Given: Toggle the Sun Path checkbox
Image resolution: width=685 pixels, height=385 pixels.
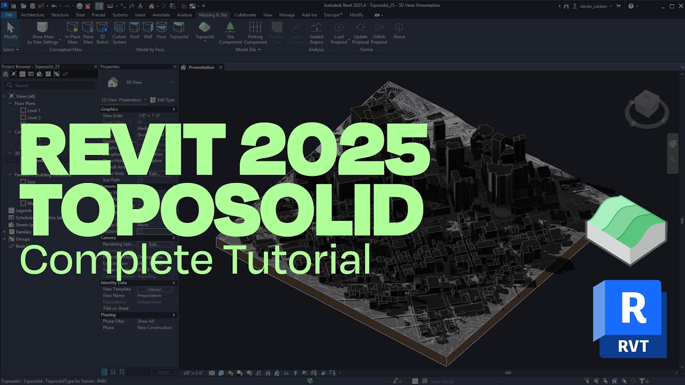Looking at the screenshot, I should pyautogui.click(x=140, y=180).
